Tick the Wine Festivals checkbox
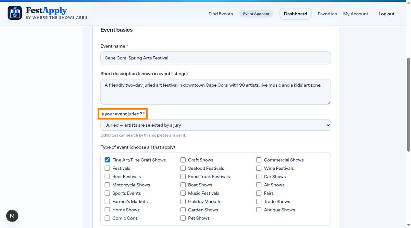Viewport: 411px width, 228px height. click(259, 168)
